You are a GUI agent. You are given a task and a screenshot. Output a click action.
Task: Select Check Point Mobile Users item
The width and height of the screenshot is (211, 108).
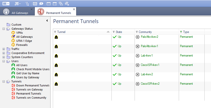click(33, 69)
